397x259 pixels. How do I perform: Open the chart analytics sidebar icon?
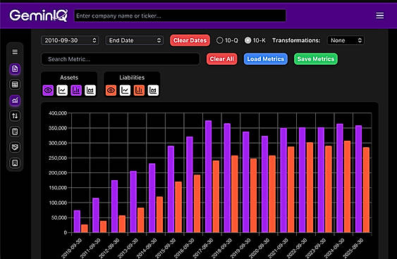15,101
